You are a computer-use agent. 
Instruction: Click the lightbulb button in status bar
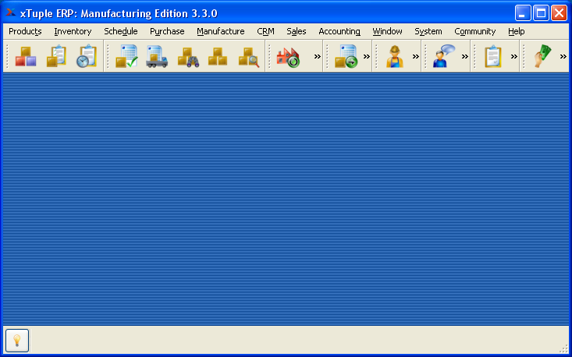[x=17, y=341]
